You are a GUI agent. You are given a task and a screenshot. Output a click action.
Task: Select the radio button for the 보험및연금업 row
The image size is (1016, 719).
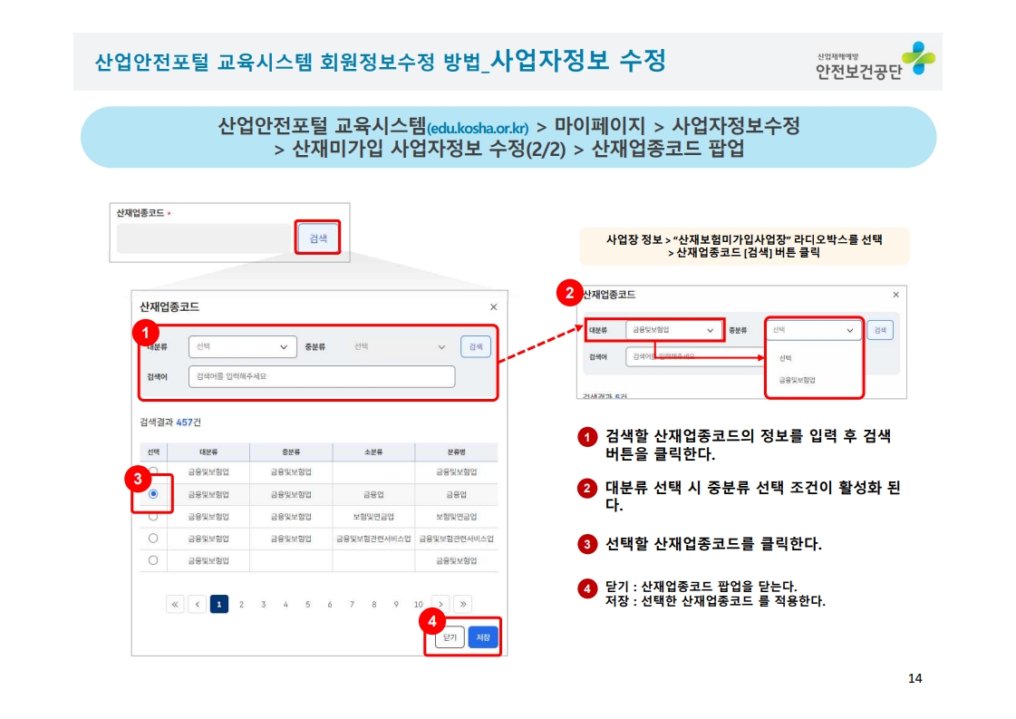tap(153, 516)
